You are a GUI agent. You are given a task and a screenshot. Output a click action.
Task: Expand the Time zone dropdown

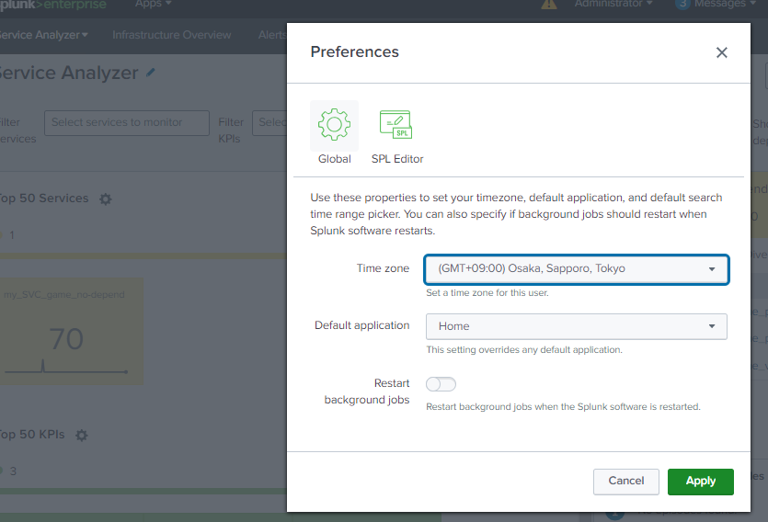(577, 269)
